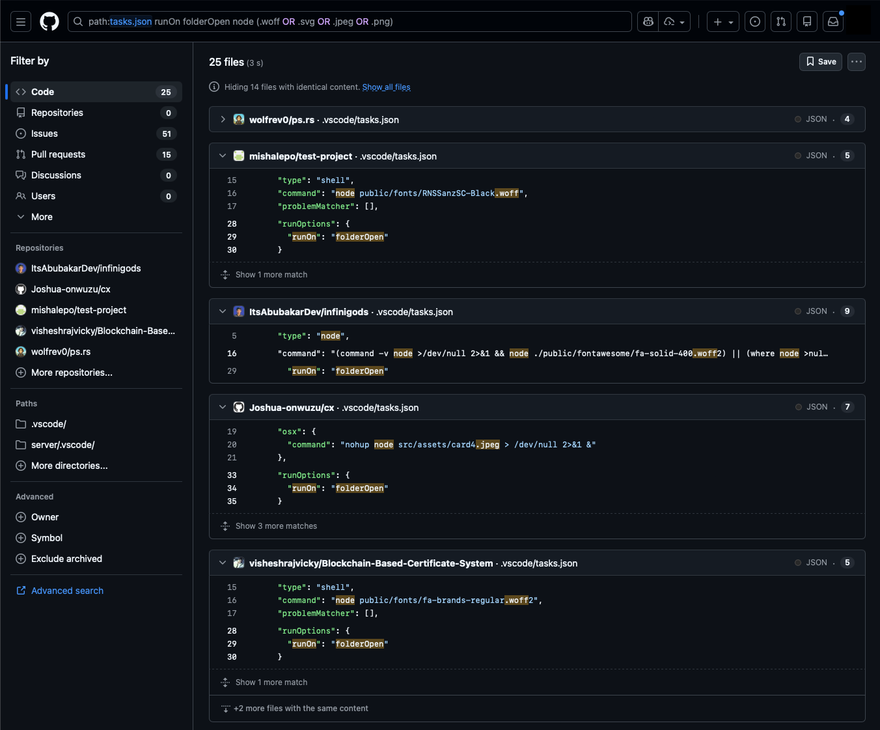
Task: Filter by .vscode/ path
Action: click(x=96, y=424)
